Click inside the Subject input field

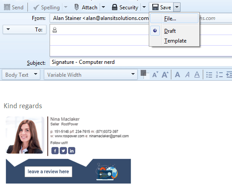pos(141,62)
